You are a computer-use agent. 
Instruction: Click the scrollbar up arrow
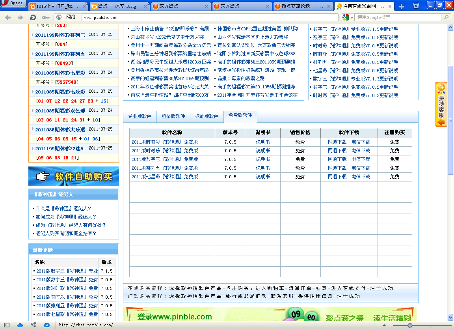pyautogui.click(x=450, y=28)
